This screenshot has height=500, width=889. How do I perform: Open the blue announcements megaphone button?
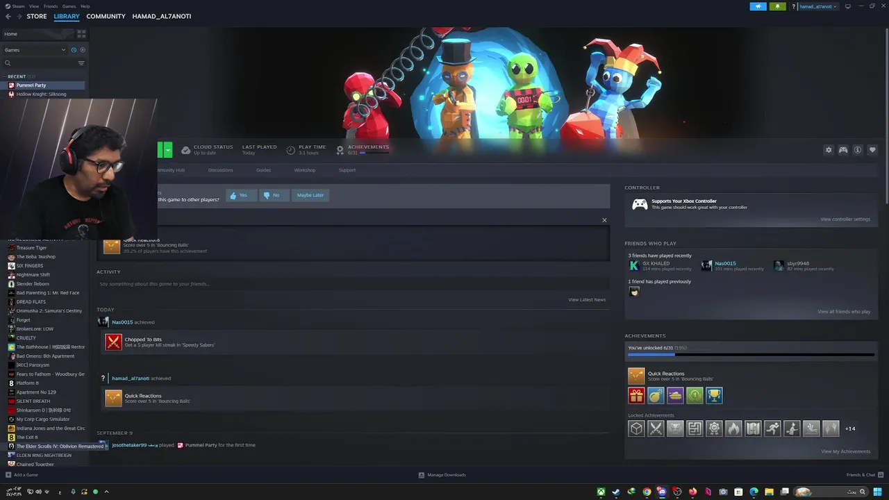pos(758,6)
